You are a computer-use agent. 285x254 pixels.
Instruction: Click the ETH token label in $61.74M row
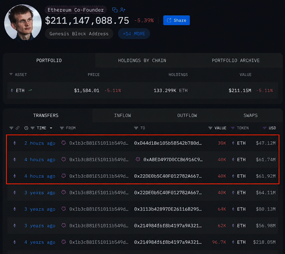[x=241, y=159]
